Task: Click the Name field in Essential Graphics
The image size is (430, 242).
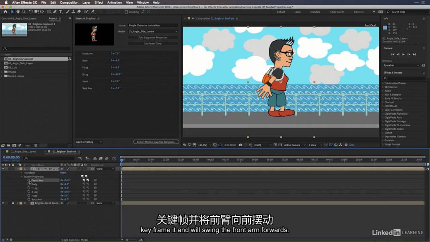Action: [x=153, y=25]
